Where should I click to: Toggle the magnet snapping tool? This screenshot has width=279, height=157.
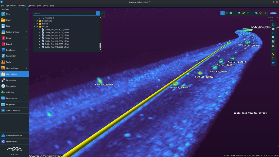pos(265,13)
